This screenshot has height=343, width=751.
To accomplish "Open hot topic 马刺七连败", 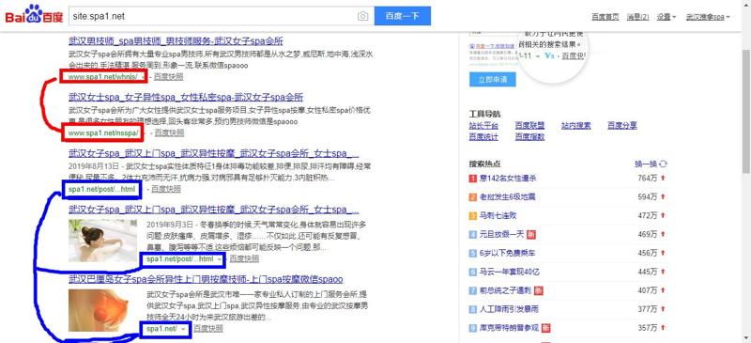I will [x=498, y=216].
